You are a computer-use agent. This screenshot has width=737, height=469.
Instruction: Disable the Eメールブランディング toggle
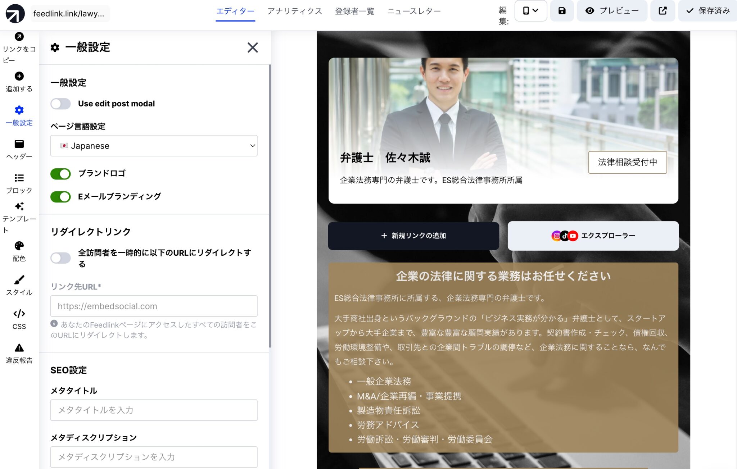pos(60,197)
